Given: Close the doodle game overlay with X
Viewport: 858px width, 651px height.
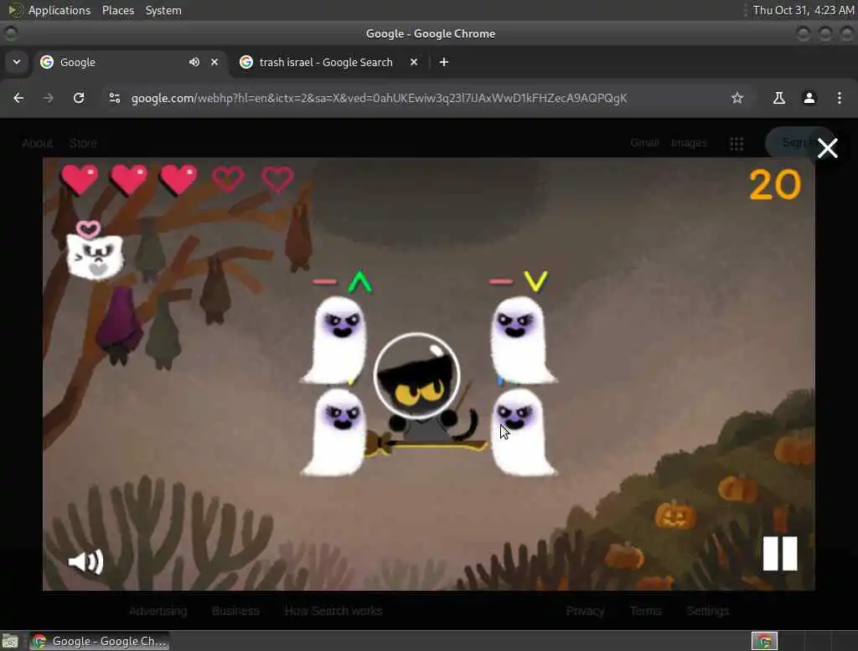Looking at the screenshot, I should tap(827, 148).
